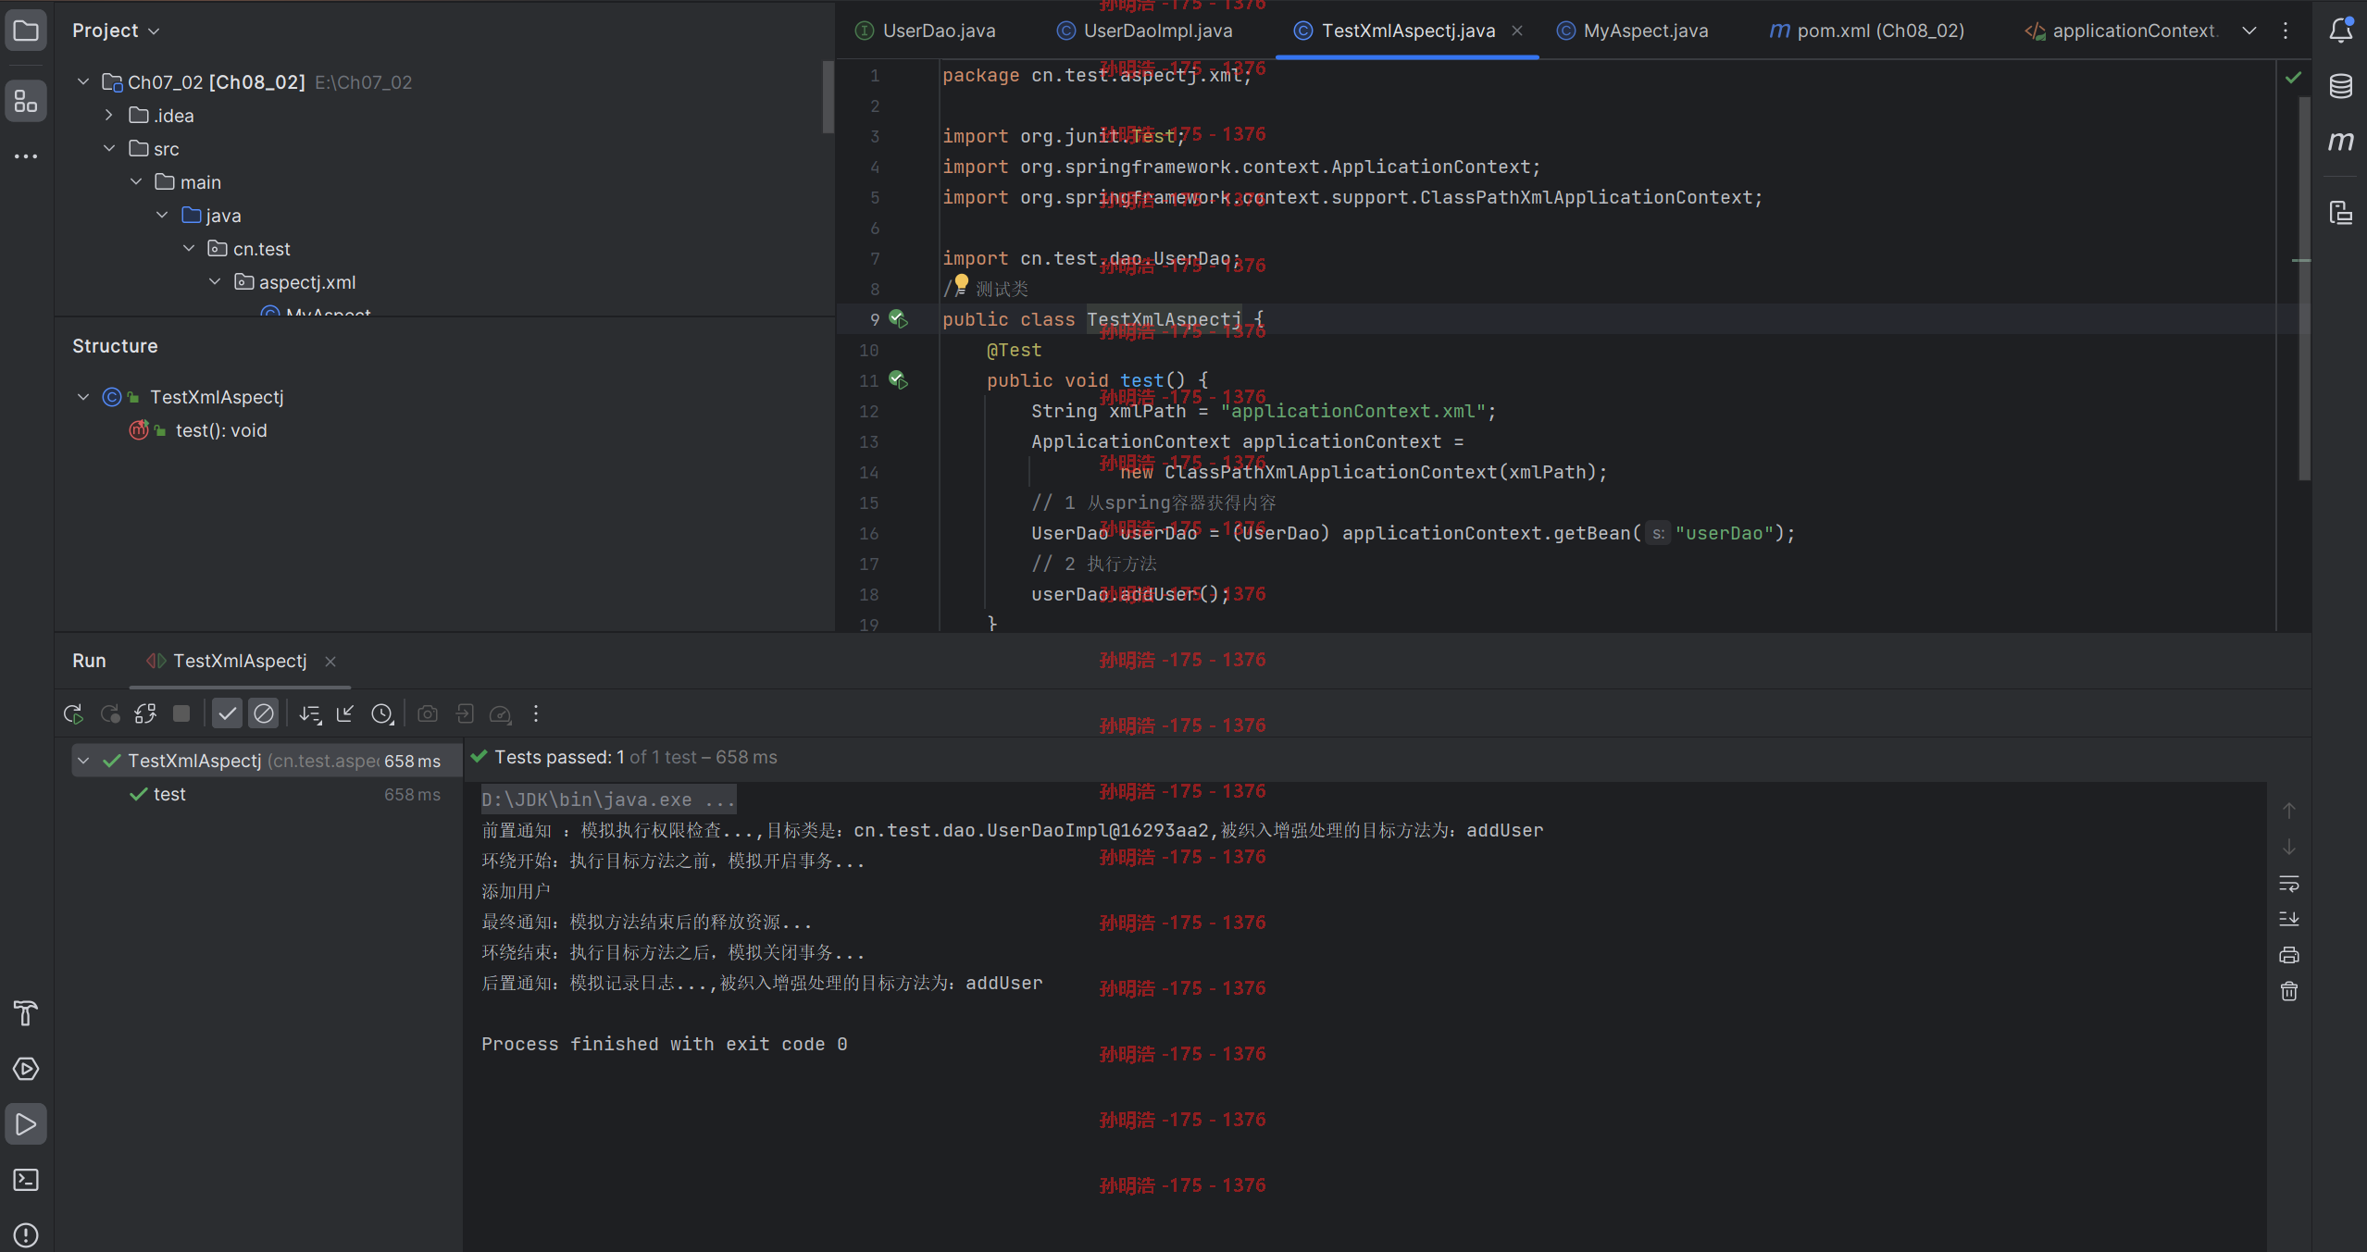
Task: Open test history clock
Action: tap(382, 713)
